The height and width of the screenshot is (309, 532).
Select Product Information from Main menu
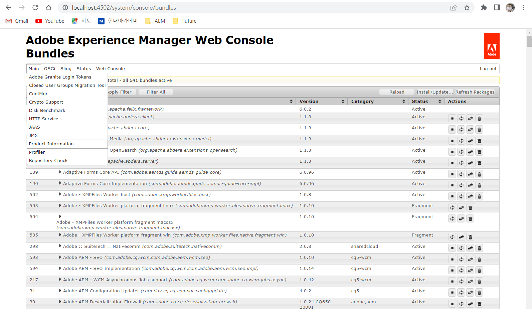(67, 144)
